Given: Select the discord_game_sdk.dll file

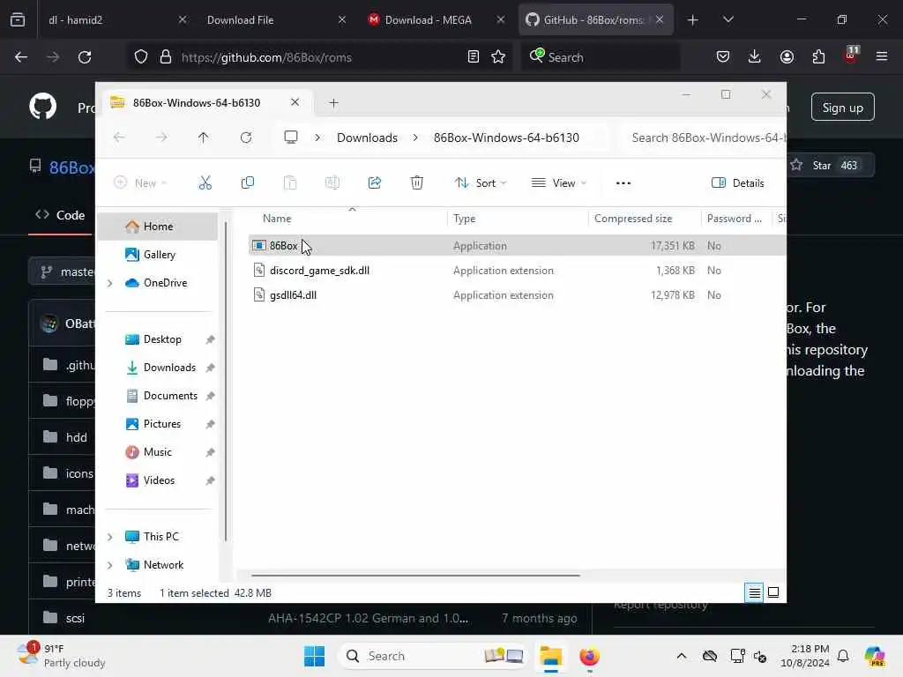Looking at the screenshot, I should pyautogui.click(x=517, y=271).
